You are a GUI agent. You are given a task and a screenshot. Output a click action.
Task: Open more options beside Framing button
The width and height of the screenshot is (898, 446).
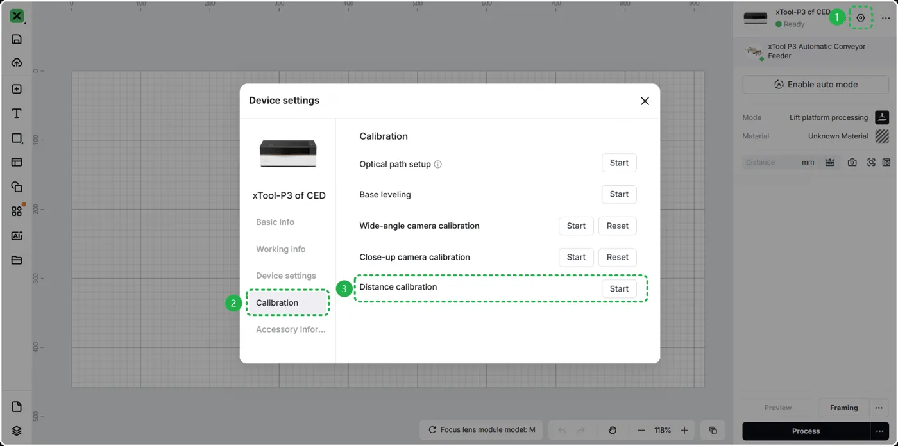pyautogui.click(x=879, y=408)
